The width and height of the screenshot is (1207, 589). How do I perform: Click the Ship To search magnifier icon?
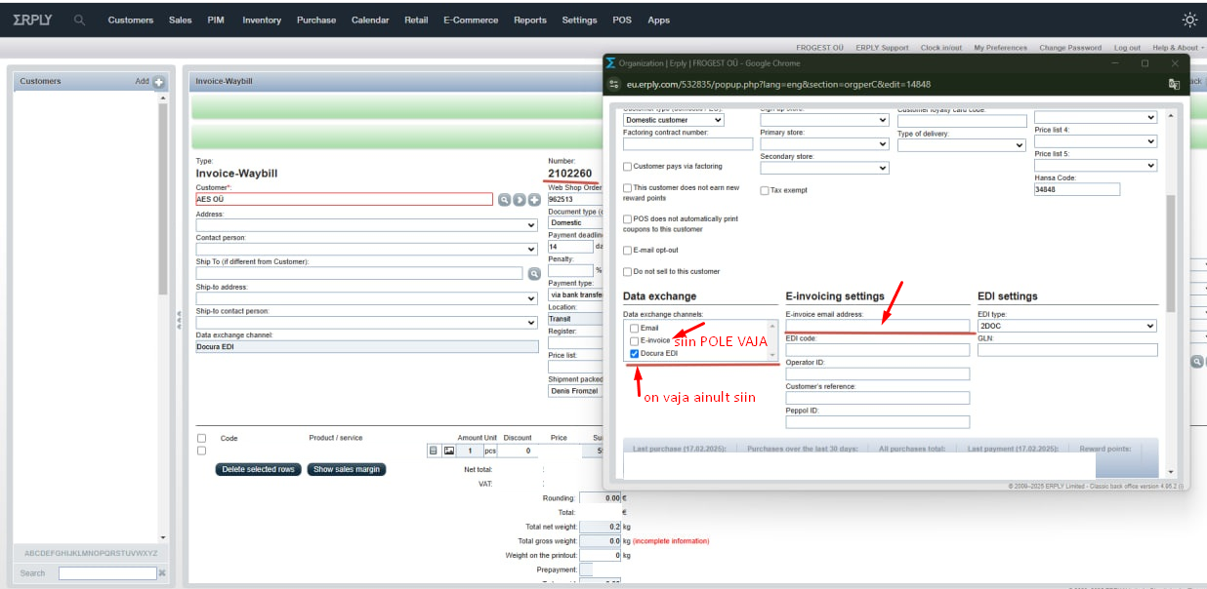[x=534, y=274]
